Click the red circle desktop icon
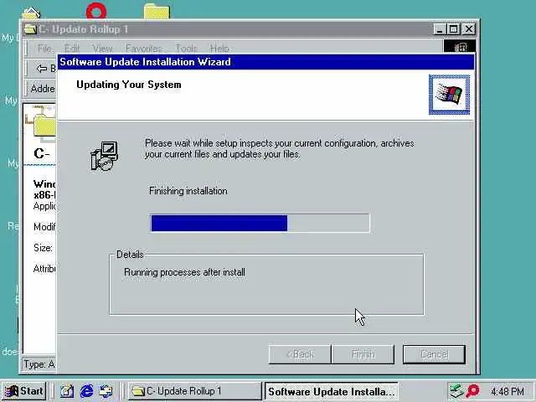Screen dimensions: 536x402 [96, 11]
